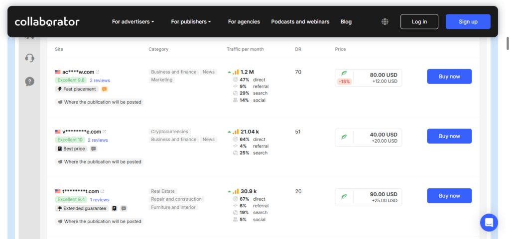
Task: Click the page vertical scrollbar thumb
Action: [507, 43]
